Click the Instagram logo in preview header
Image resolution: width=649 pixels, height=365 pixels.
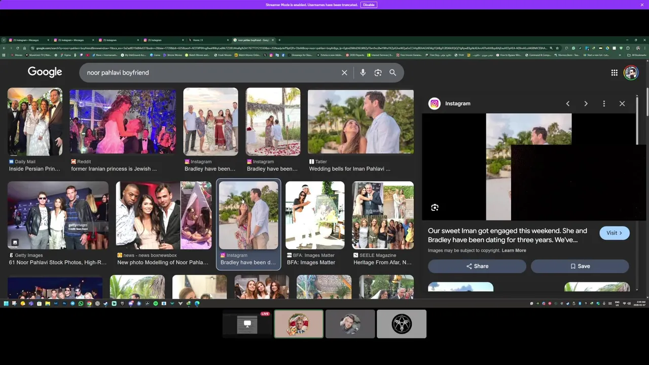[x=435, y=103]
